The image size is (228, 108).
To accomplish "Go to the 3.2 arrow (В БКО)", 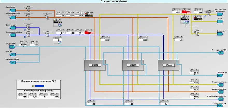I will [220, 22].
